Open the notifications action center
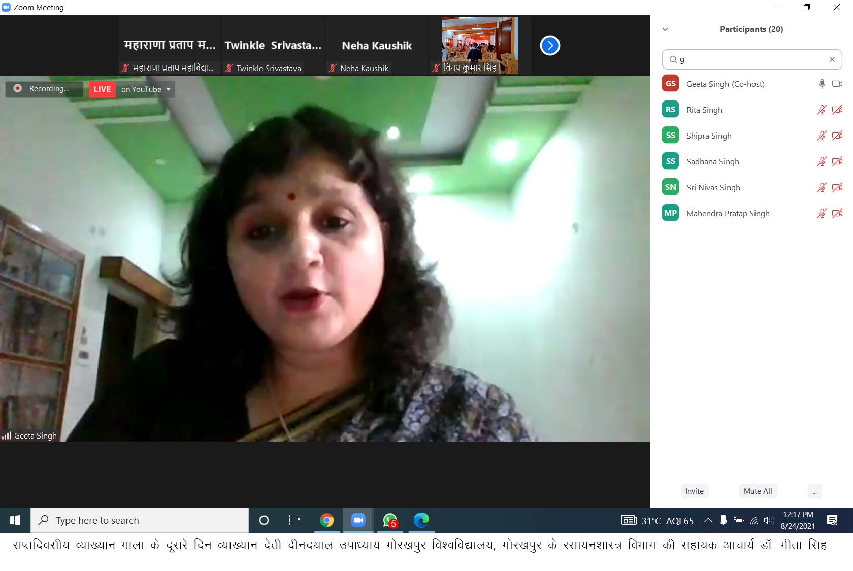Viewport: 853px width, 571px height. (x=832, y=520)
